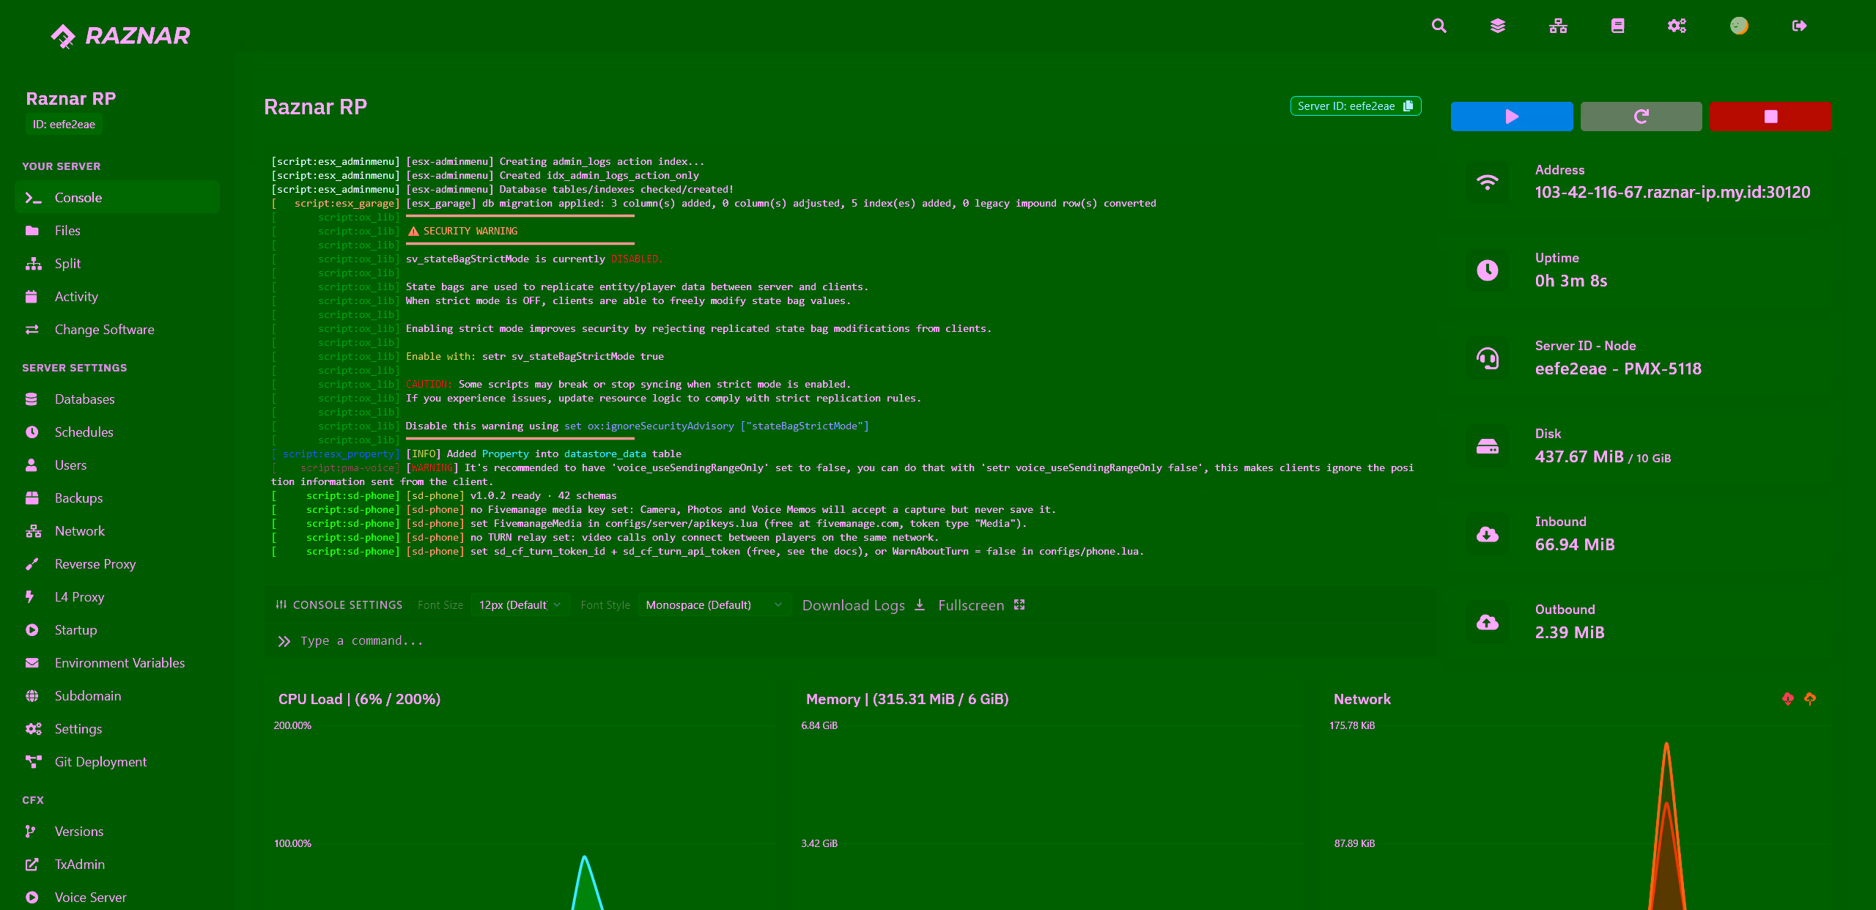The width and height of the screenshot is (1876, 910).
Task: Click the '[sd-phone] v1.0.2 ready · 42 schemas' line
Action: pyautogui.click(x=512, y=496)
